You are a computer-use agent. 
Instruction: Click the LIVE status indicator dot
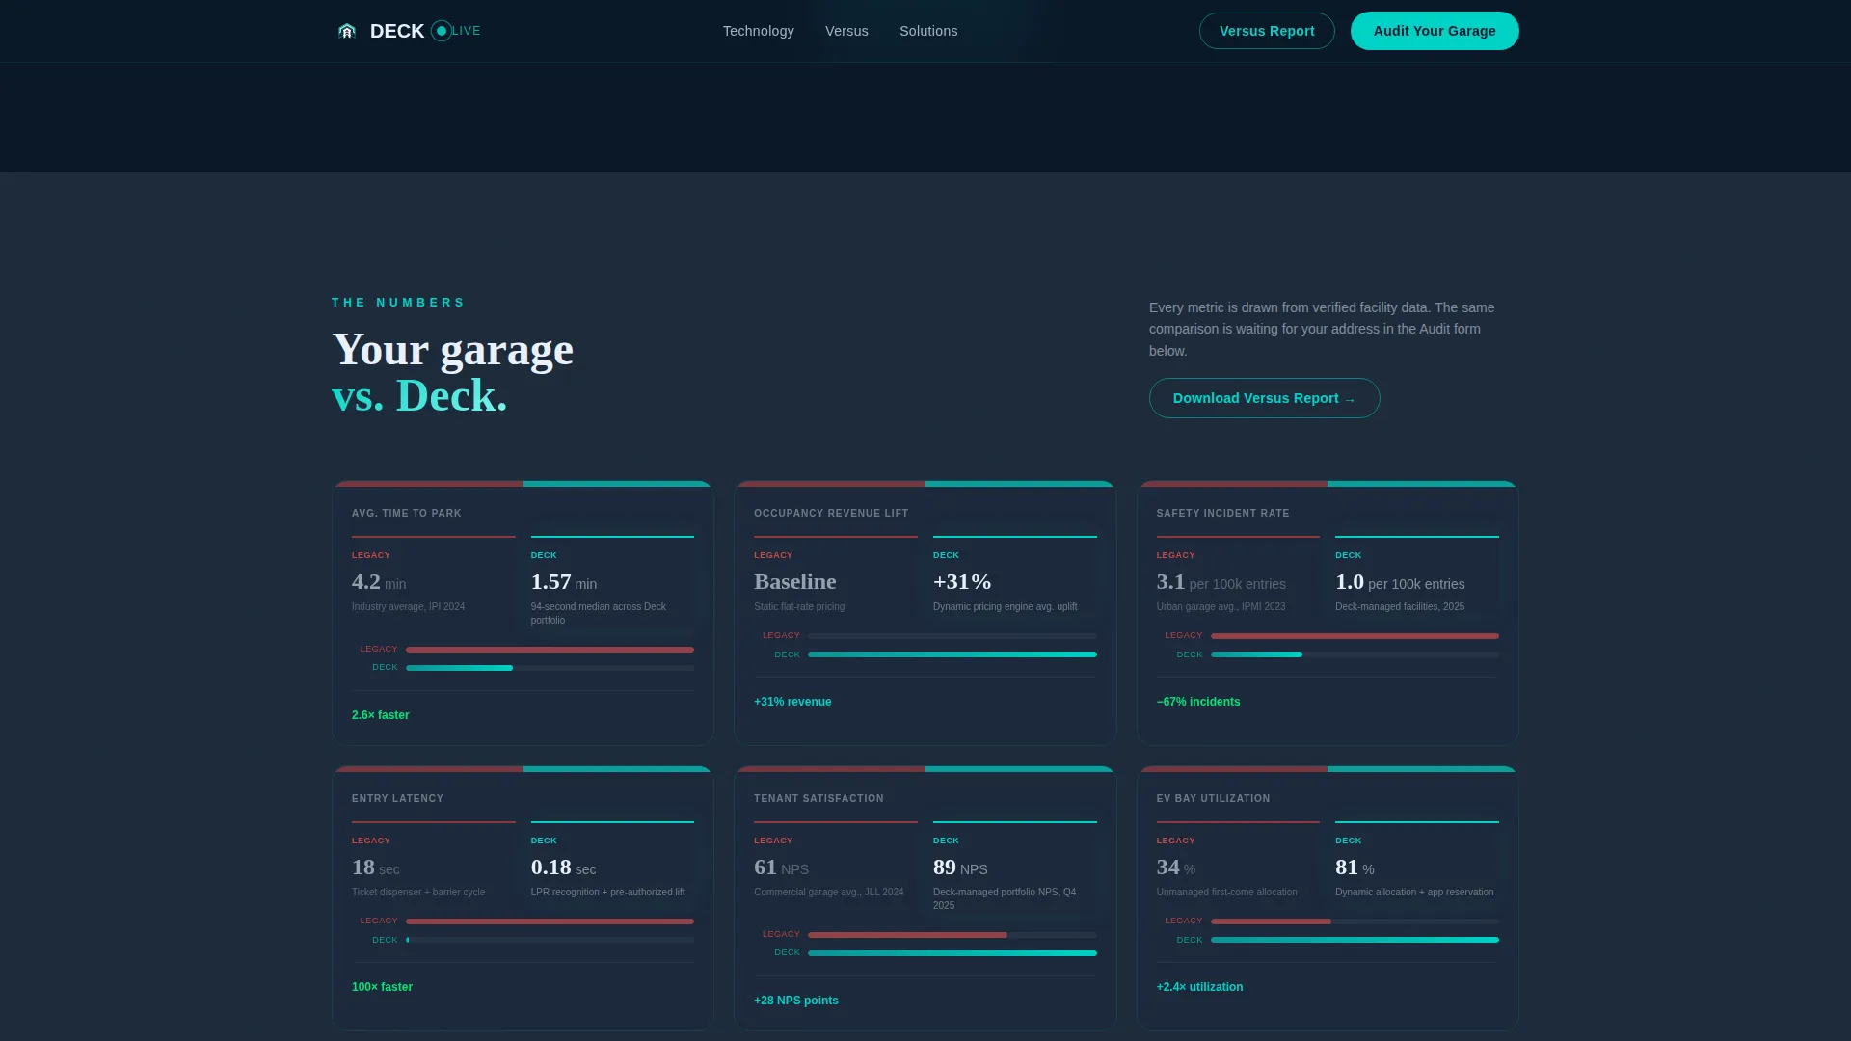(442, 31)
